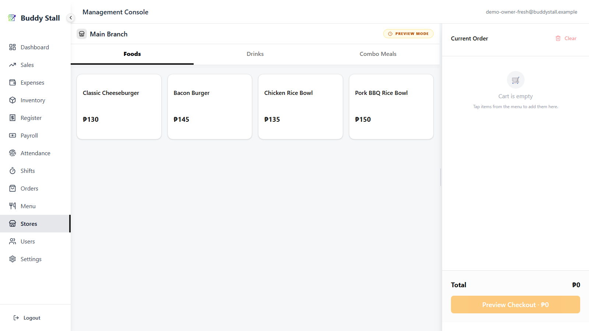Click the panel resize handle beside order panel
This screenshot has height=331, width=589.
[441, 177]
